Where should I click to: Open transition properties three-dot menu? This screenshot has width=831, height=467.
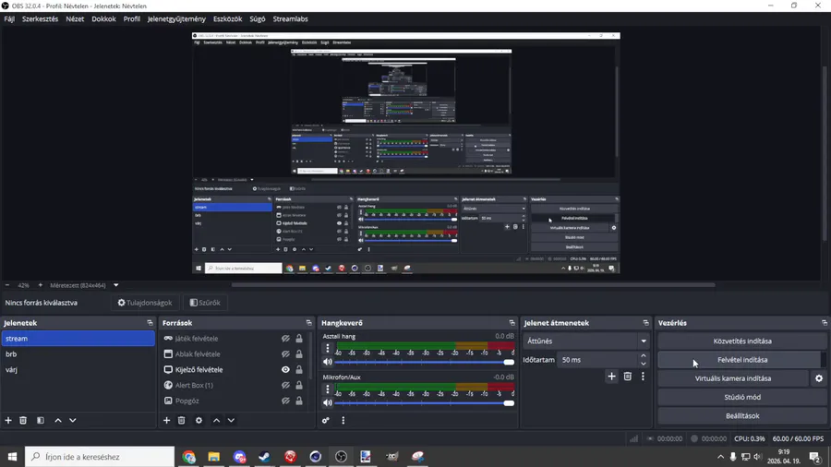[643, 377]
